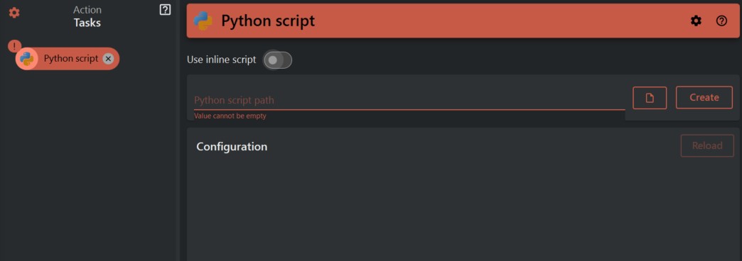Click the 'Use inline script' label
Image resolution: width=742 pixels, height=261 pixels.
pos(222,60)
